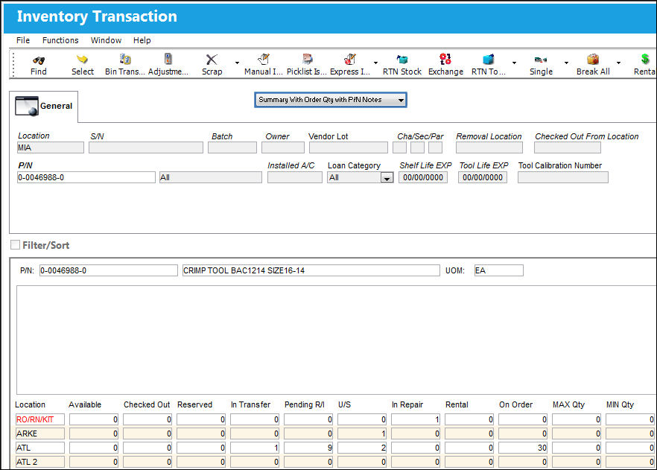Click the Tool Calibration Number field
This screenshot has width=657, height=470.
click(562, 177)
